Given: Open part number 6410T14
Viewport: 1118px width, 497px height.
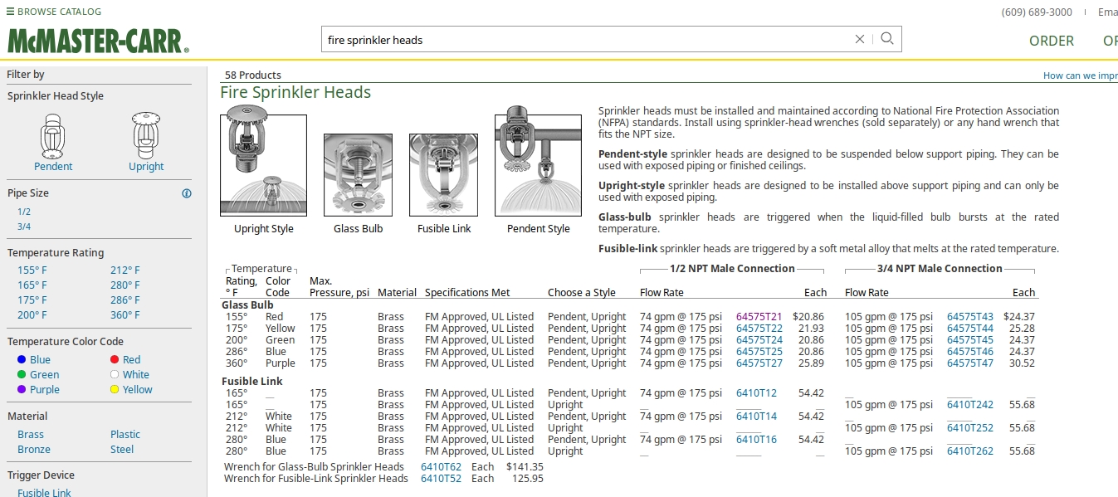Looking at the screenshot, I should 757,416.
